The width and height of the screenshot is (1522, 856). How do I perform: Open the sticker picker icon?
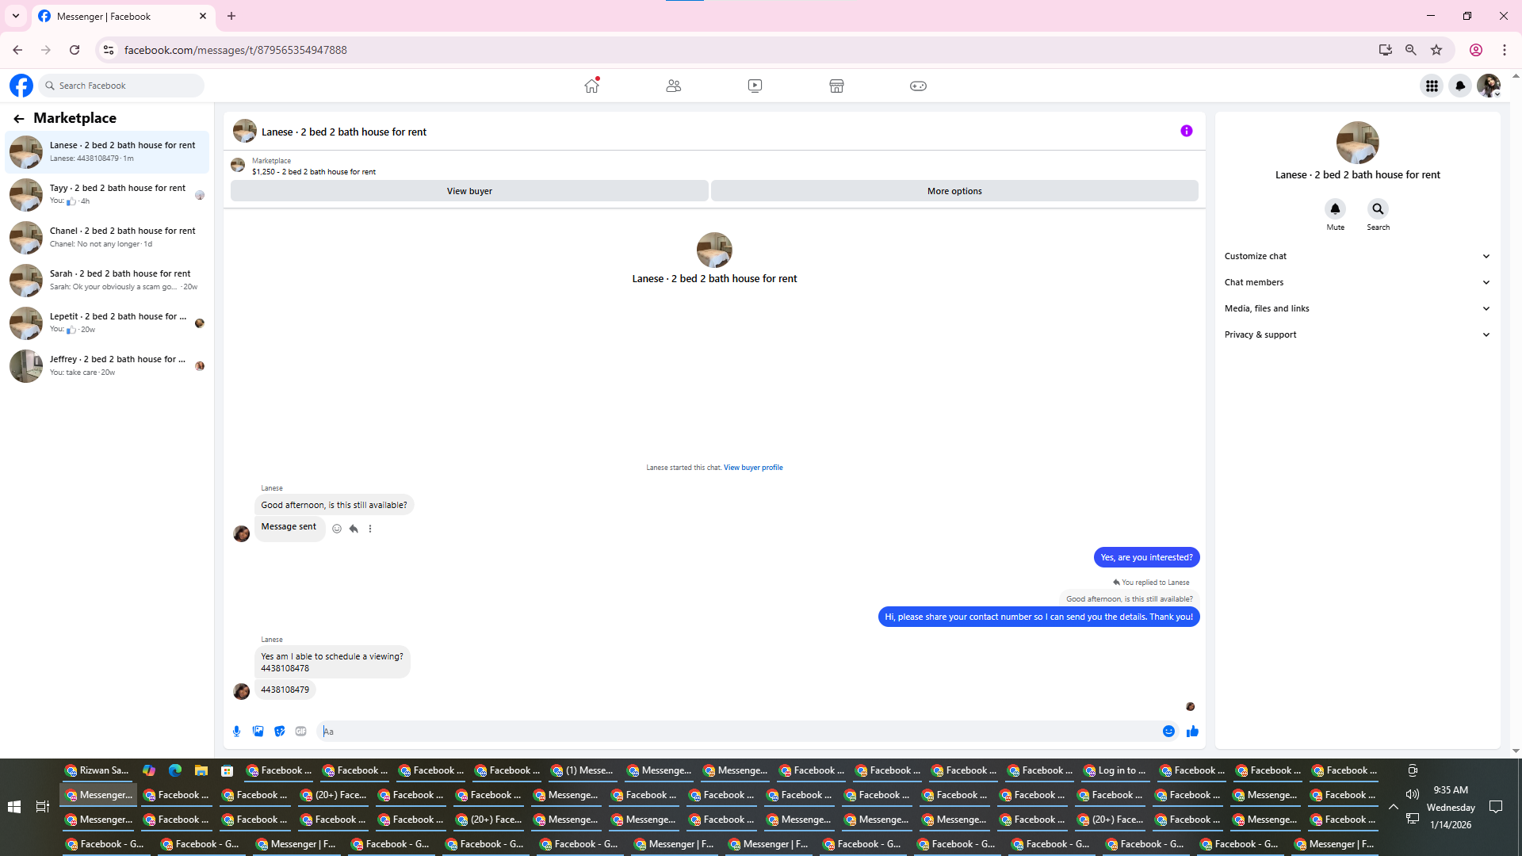[x=279, y=732]
